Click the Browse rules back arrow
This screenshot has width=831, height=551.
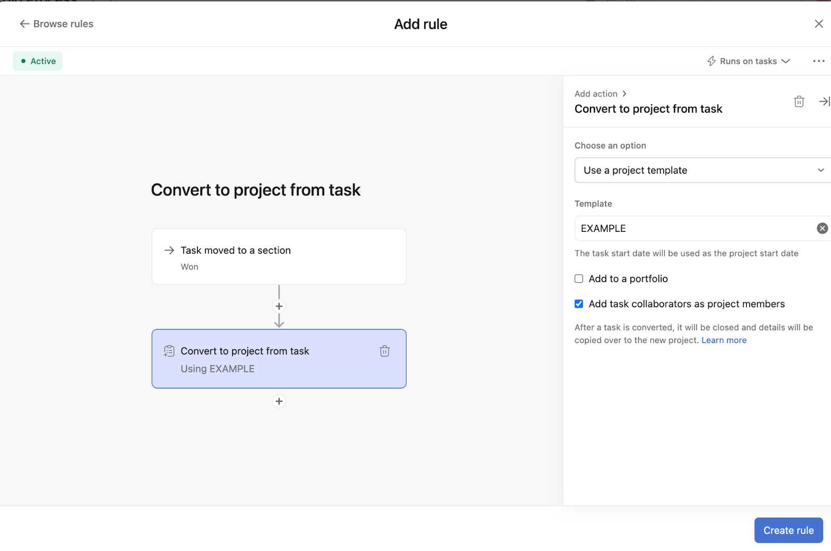[x=24, y=24]
